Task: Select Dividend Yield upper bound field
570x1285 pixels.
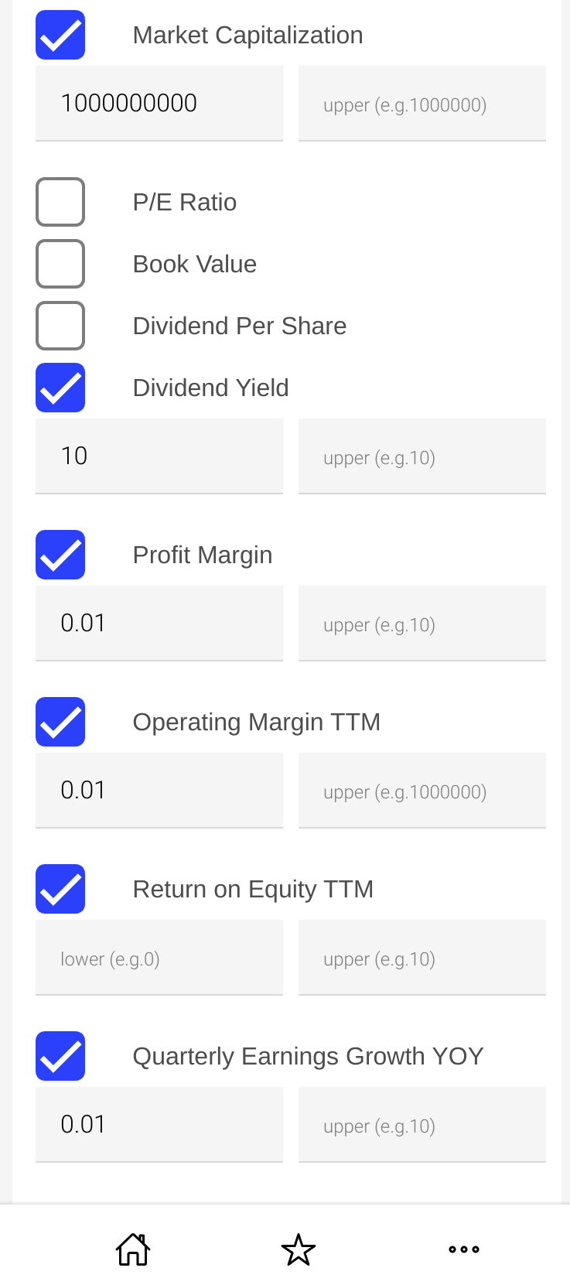Action: click(x=422, y=456)
